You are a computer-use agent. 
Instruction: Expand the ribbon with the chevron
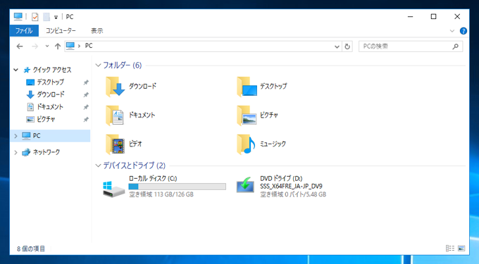(x=452, y=31)
